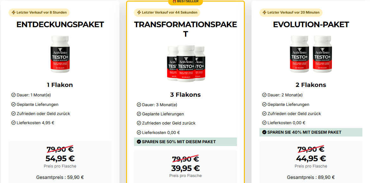Screen dimensions: 370x183
Task: Select the Transformationspaket three bottles image
Action: point(186,63)
